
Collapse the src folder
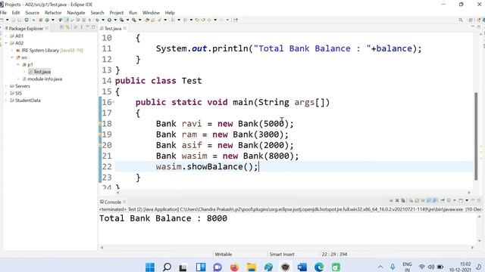[x=12, y=57]
